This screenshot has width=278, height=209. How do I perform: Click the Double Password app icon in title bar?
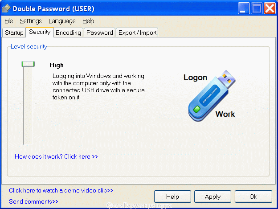6,8
